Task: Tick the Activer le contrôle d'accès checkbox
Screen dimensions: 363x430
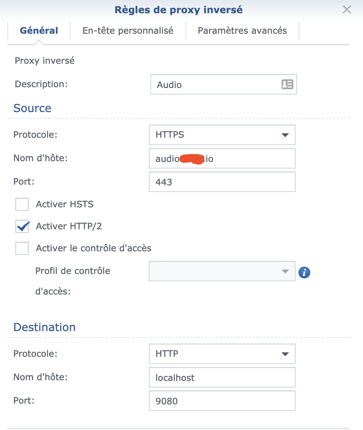Action: pos(22,248)
